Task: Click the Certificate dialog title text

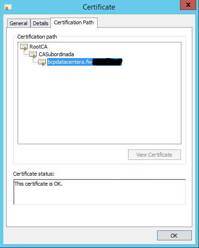Action: pyautogui.click(x=99, y=7)
